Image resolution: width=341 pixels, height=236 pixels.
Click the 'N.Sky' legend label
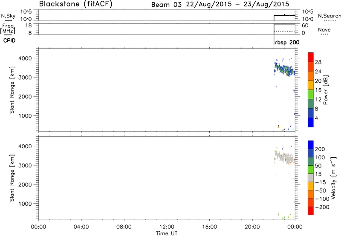(x=8, y=16)
